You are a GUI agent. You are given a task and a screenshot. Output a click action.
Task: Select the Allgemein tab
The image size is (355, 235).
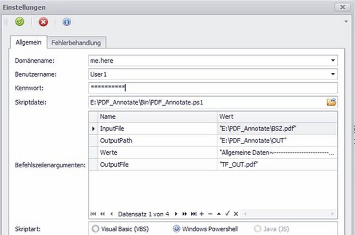pyautogui.click(x=28, y=43)
